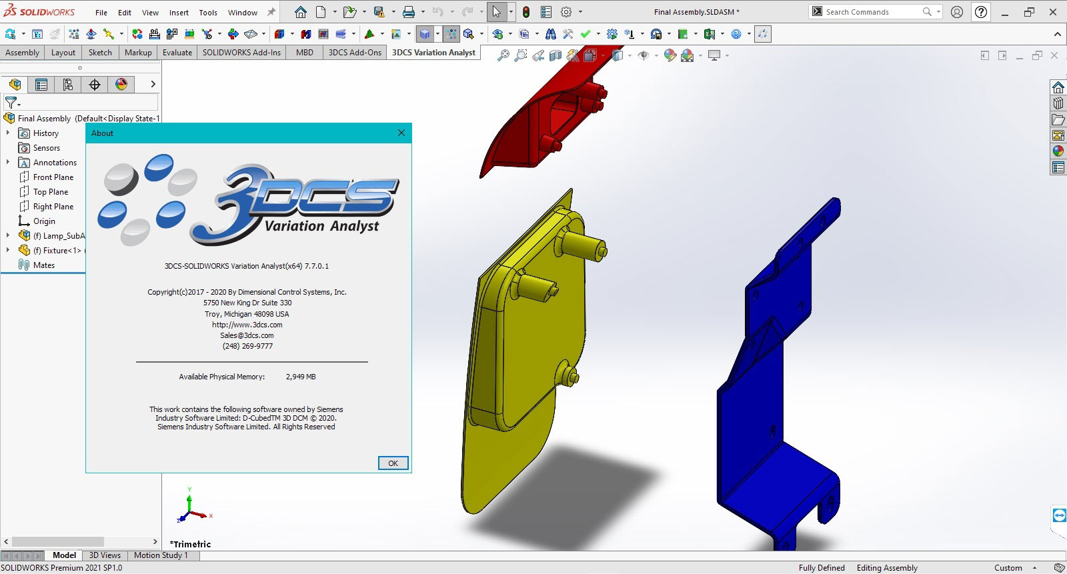
Task: Open the New document dropdown arrow
Action: tap(334, 12)
